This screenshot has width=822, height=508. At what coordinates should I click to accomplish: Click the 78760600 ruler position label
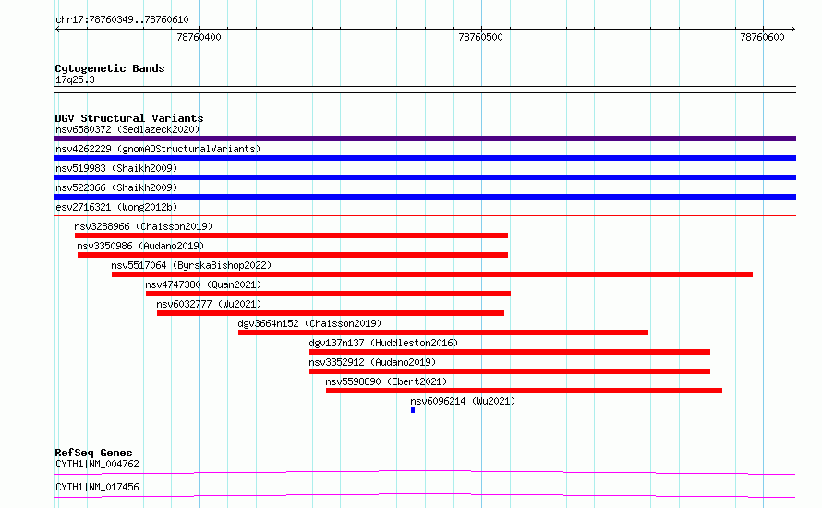[x=762, y=37]
